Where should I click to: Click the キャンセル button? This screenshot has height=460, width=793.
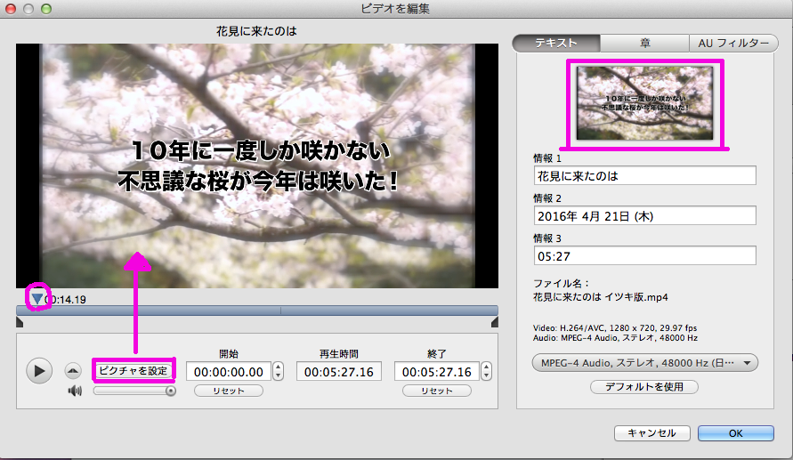coord(651,433)
